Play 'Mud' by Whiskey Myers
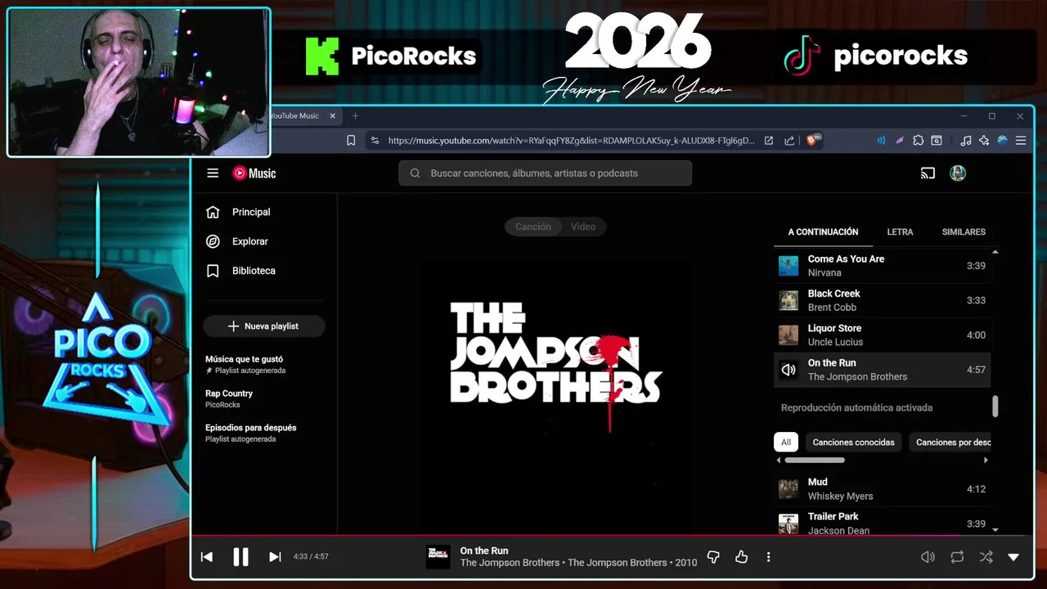This screenshot has height=589, width=1047. point(882,489)
